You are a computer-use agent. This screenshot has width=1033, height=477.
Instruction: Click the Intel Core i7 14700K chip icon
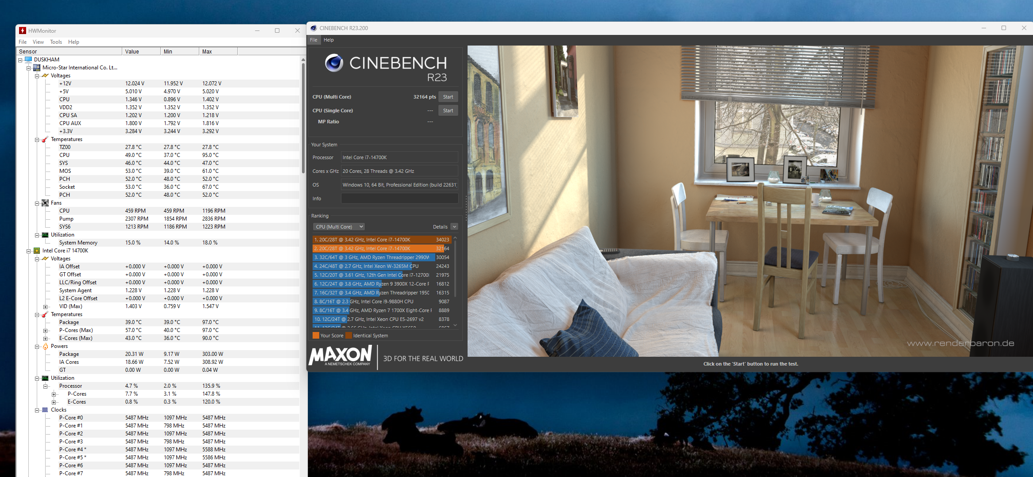click(37, 251)
